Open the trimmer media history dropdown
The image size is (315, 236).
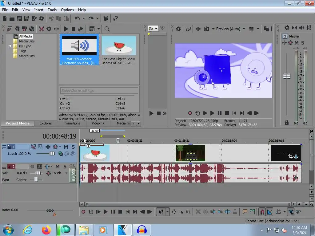coord(156,29)
